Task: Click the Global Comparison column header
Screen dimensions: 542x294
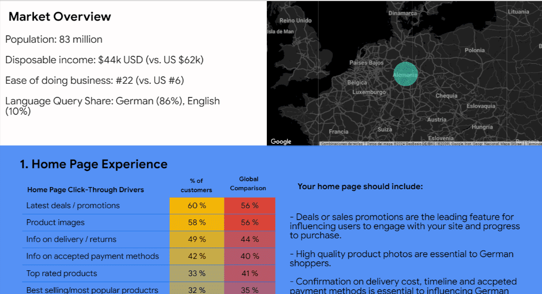Action: (x=248, y=184)
